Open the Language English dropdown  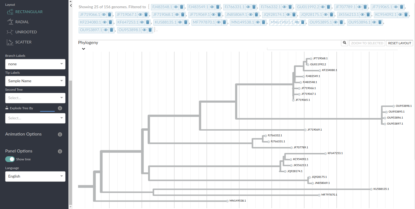click(x=35, y=176)
